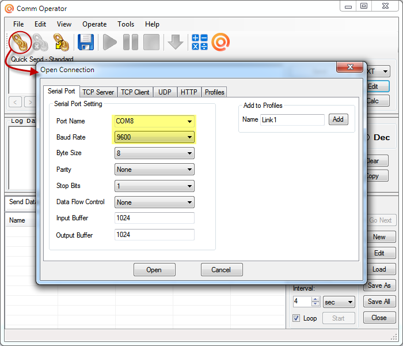Screen dimensions: 403x346
Task: Click the disabled Start button
Action: click(339, 318)
